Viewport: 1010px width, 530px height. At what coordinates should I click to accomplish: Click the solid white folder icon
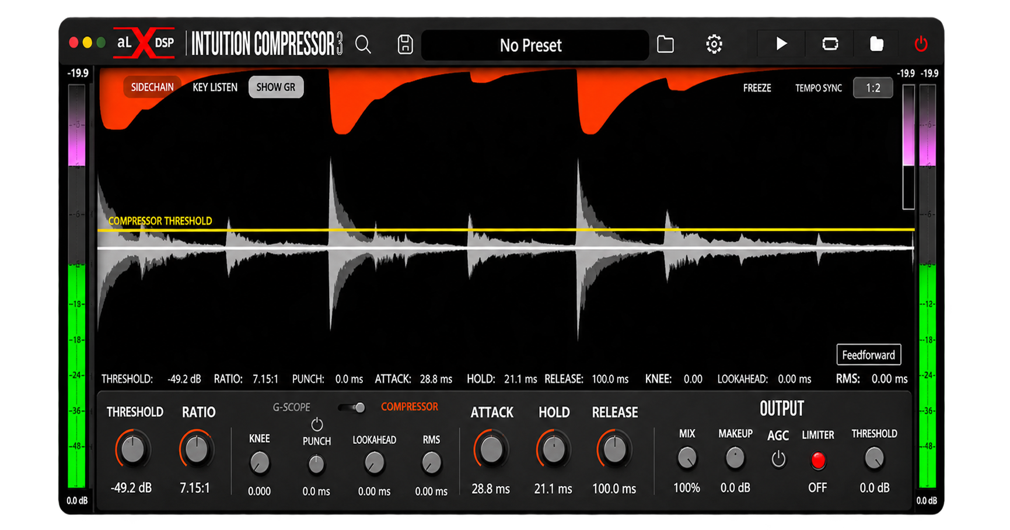click(x=876, y=44)
